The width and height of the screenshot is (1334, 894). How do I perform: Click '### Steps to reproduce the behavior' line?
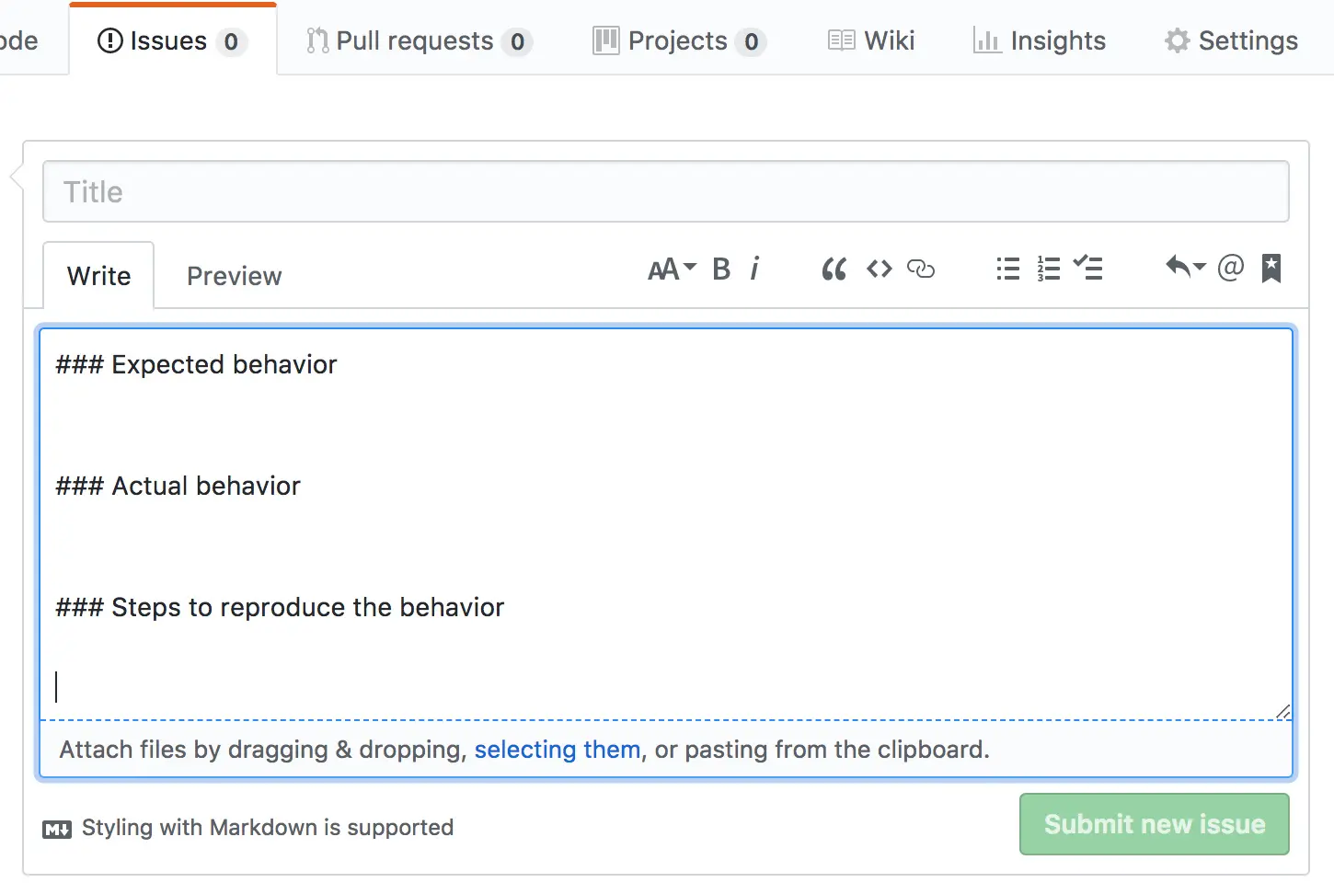(x=280, y=607)
